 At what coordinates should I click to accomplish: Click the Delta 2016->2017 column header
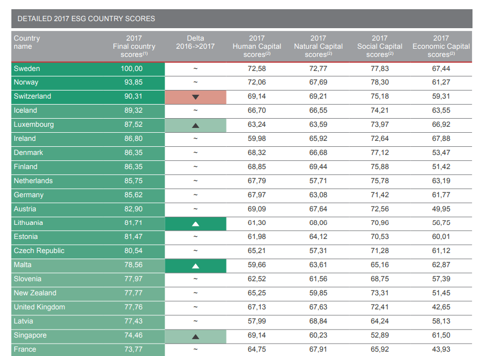tap(196, 42)
